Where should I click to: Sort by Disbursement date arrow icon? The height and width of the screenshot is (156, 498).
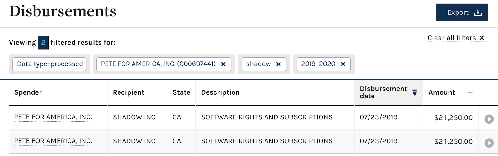[x=415, y=92]
